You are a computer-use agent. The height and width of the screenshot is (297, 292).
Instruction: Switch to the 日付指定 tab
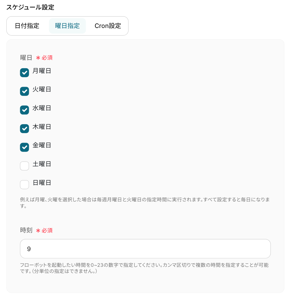coord(27,26)
